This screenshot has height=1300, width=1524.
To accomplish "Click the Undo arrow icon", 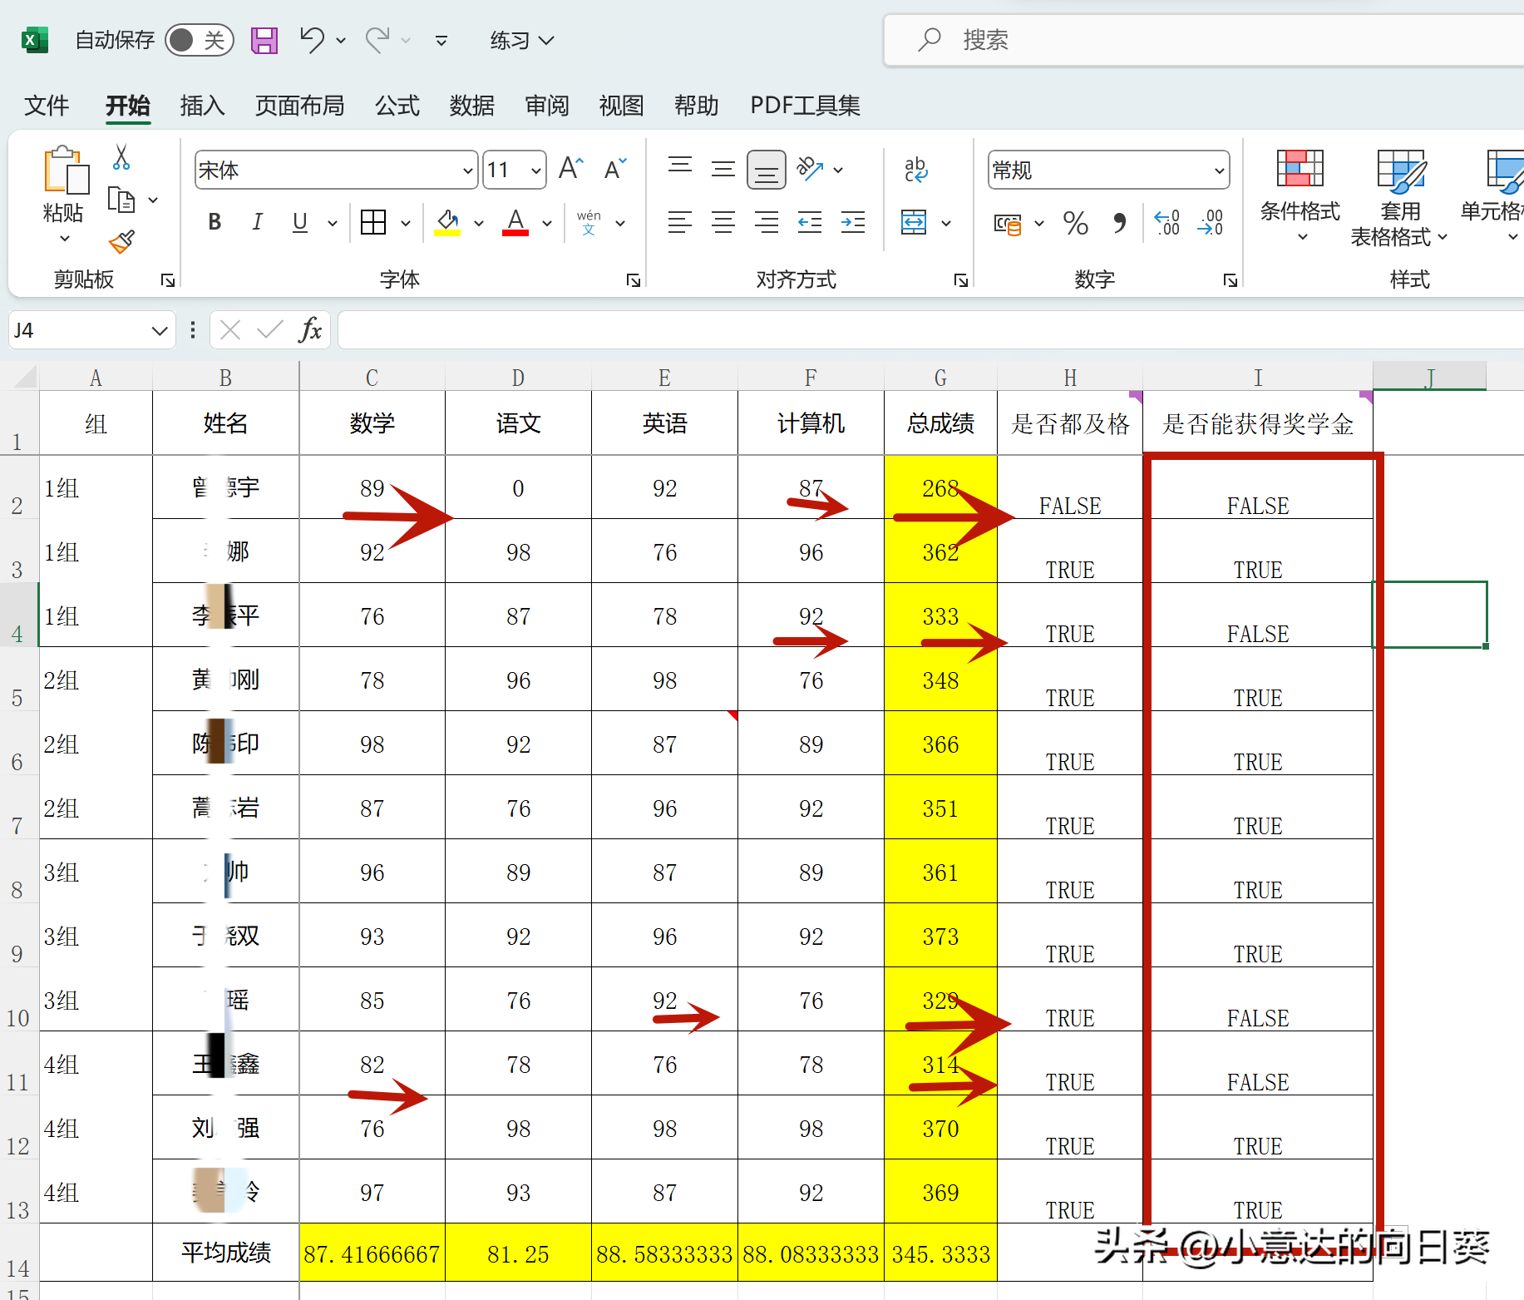I will [x=313, y=39].
